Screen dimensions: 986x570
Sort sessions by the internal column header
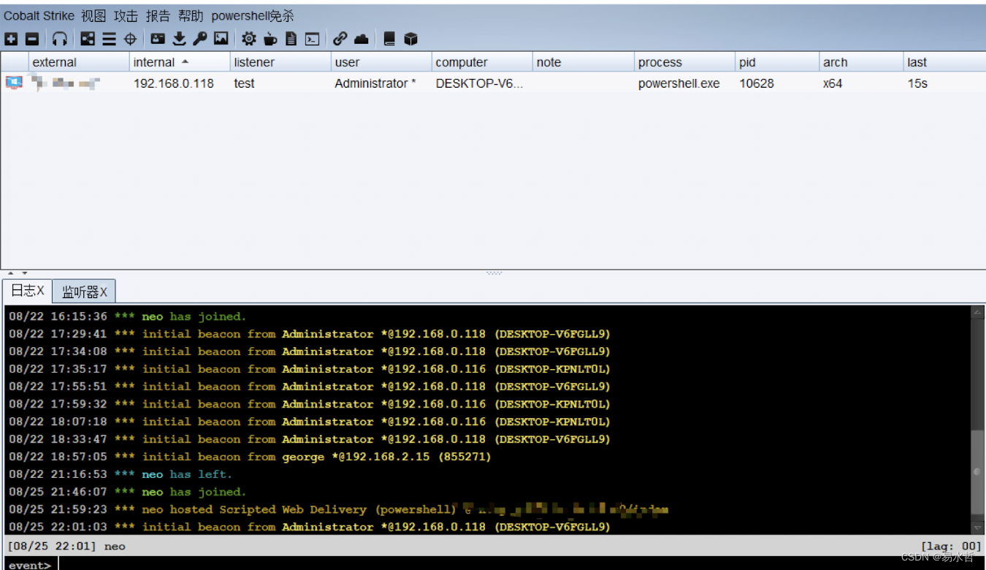180,62
